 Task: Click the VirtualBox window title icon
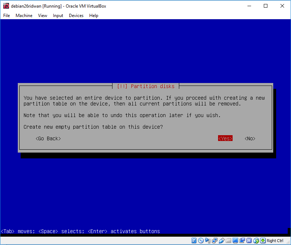(6, 6)
